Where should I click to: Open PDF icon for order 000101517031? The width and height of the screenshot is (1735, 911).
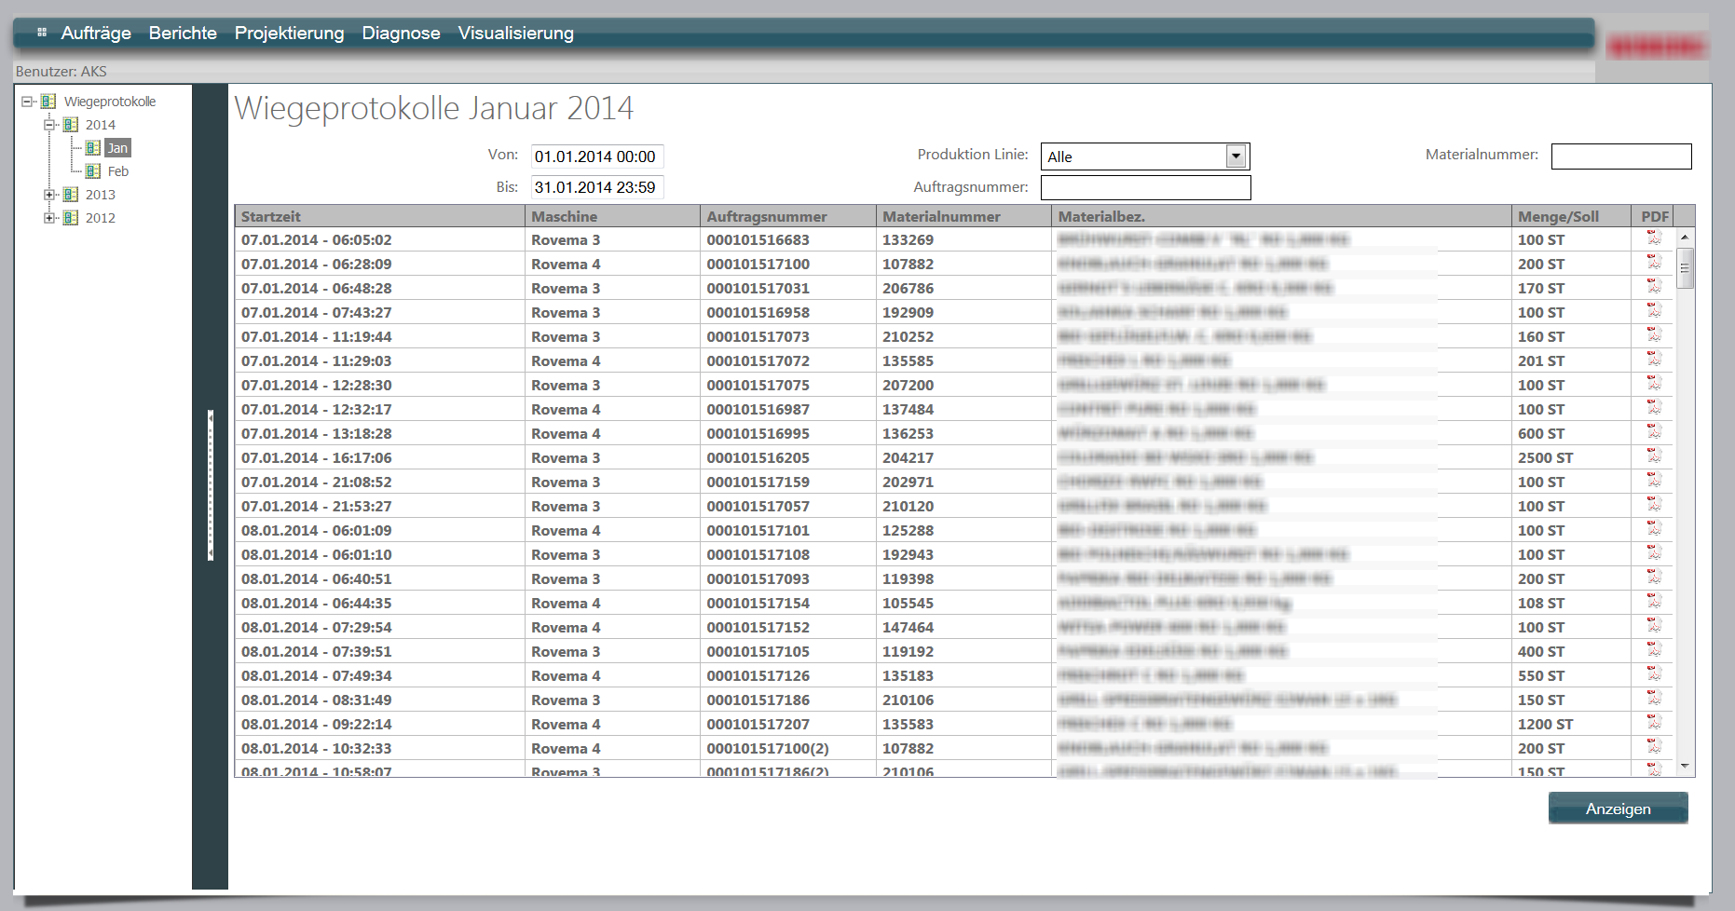point(1654,287)
